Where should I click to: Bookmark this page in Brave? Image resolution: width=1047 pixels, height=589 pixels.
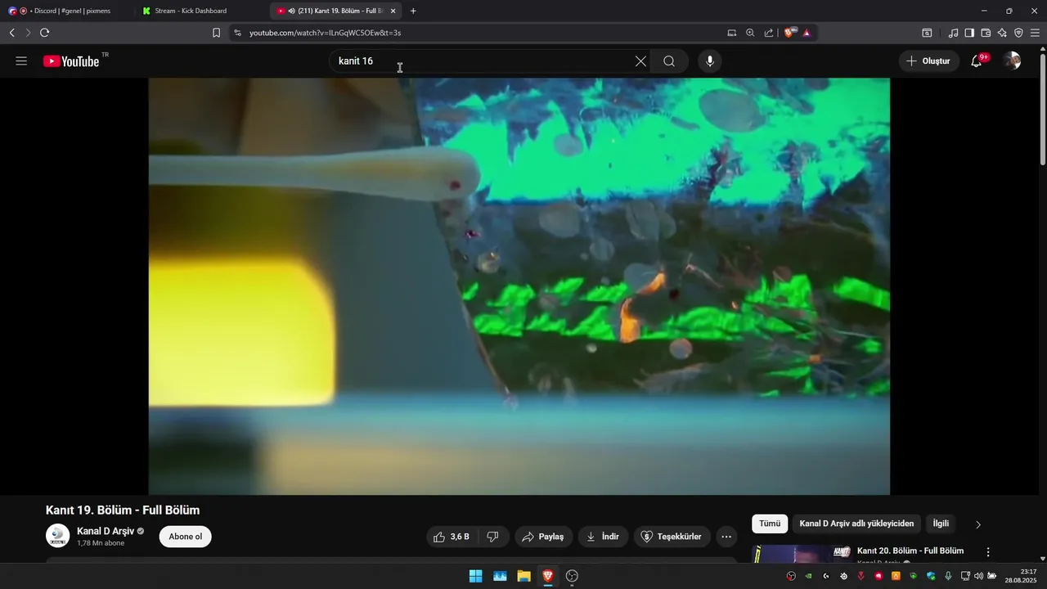(216, 33)
